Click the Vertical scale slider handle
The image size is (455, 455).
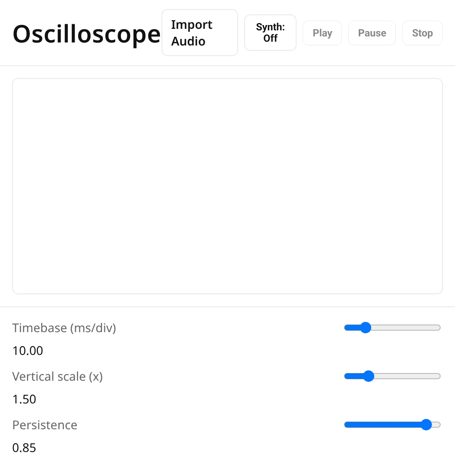pyautogui.click(x=369, y=376)
